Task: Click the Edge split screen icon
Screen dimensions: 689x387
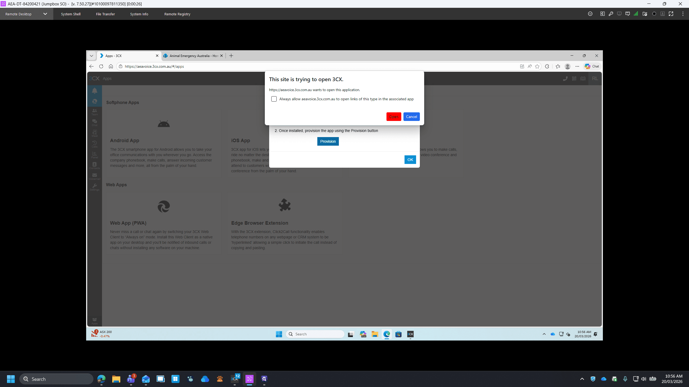Action: point(522,66)
